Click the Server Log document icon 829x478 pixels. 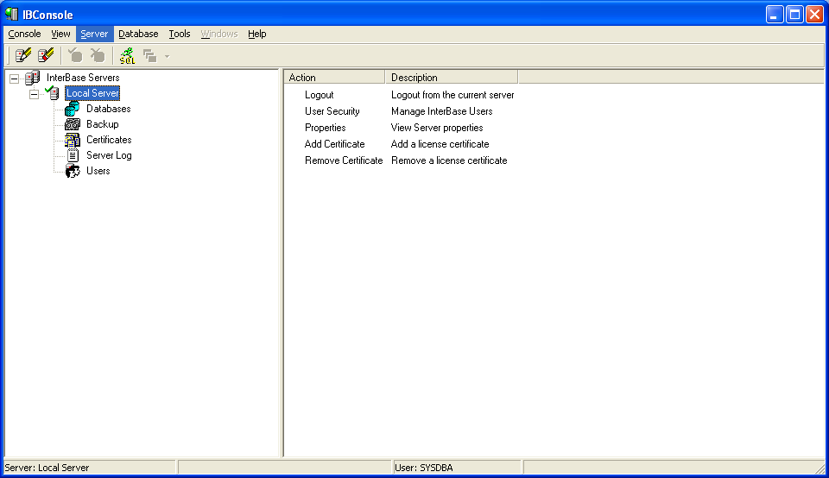point(73,155)
